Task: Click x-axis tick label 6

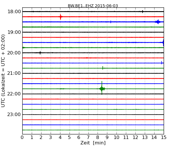Action: (x=79, y=138)
